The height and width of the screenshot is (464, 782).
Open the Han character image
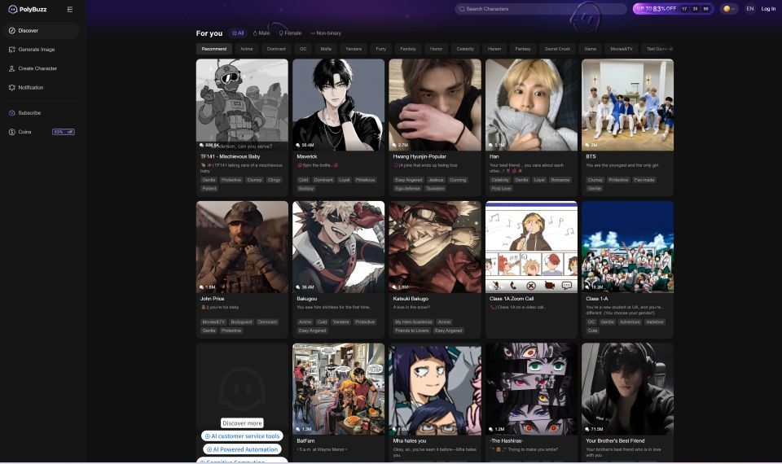tap(531, 105)
